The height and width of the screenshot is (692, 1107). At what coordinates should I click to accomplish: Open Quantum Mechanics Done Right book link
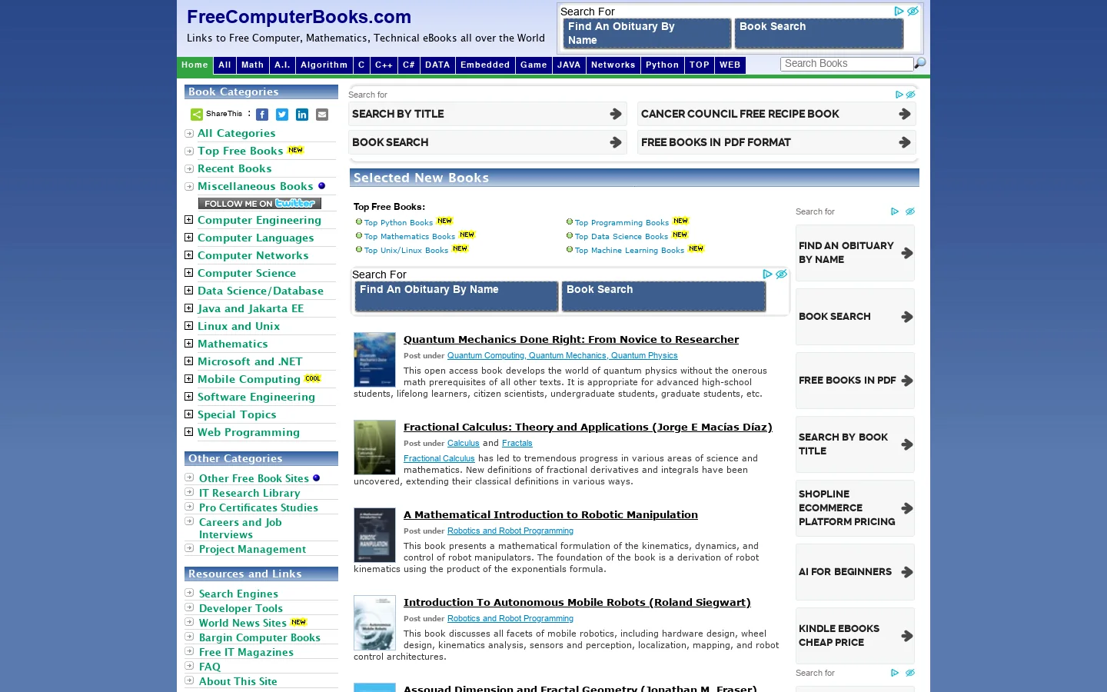click(571, 339)
